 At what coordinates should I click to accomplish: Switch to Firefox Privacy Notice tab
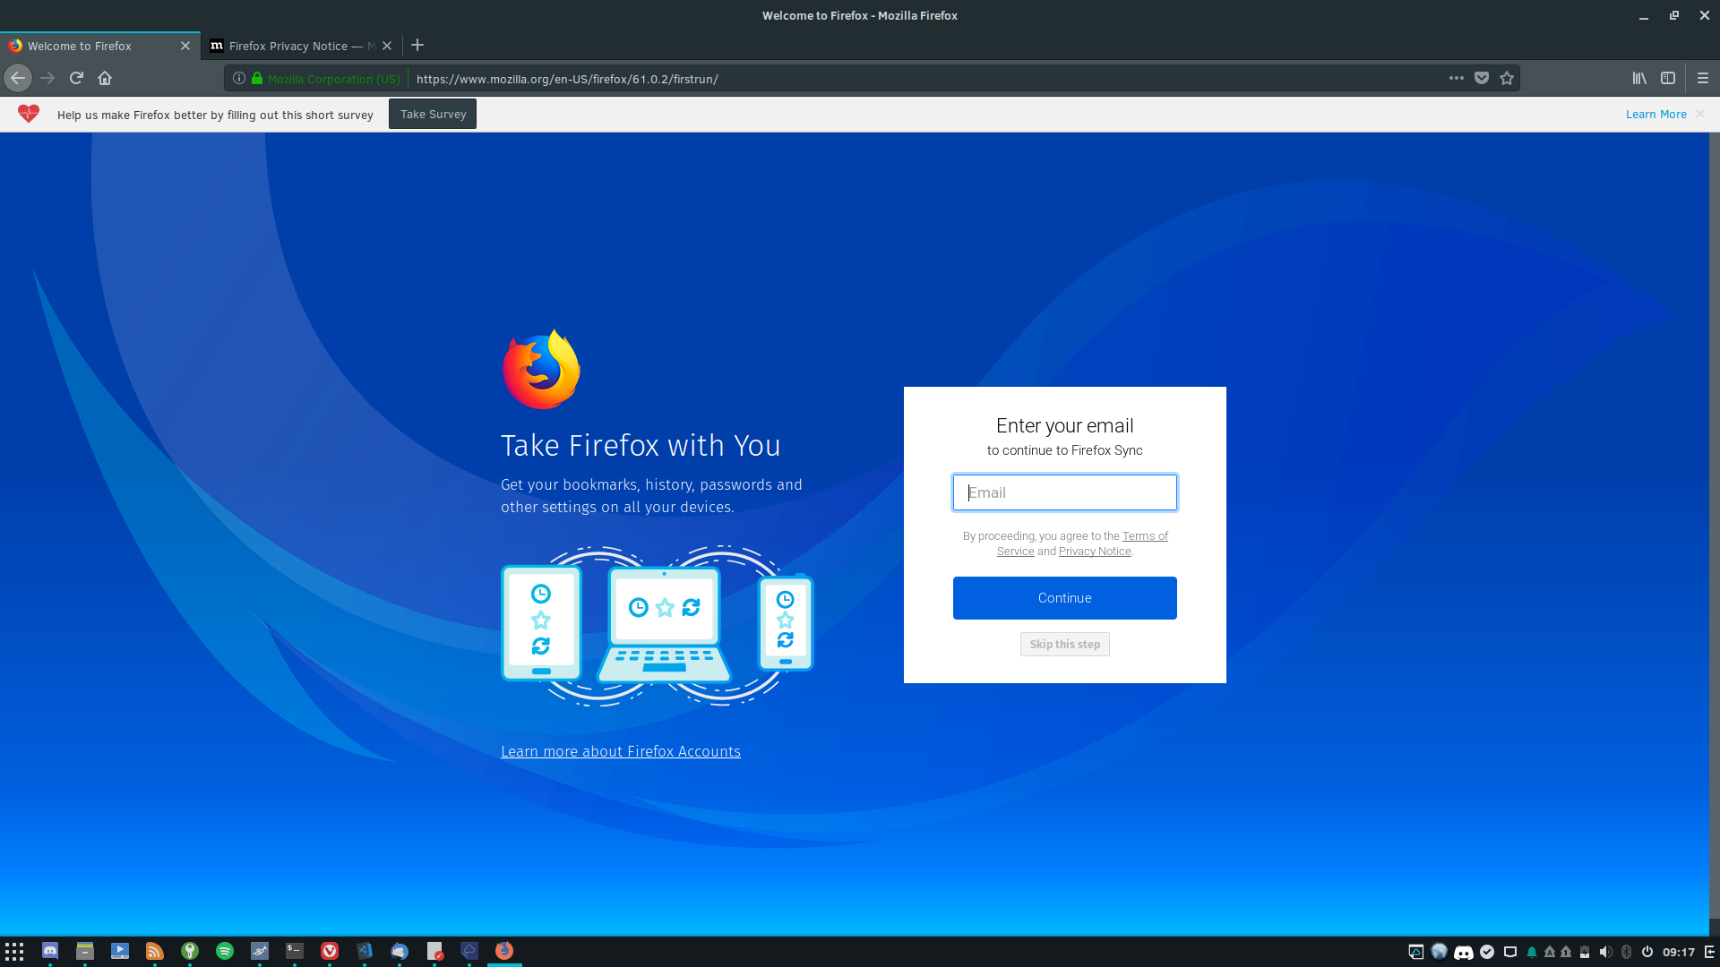[x=301, y=46]
